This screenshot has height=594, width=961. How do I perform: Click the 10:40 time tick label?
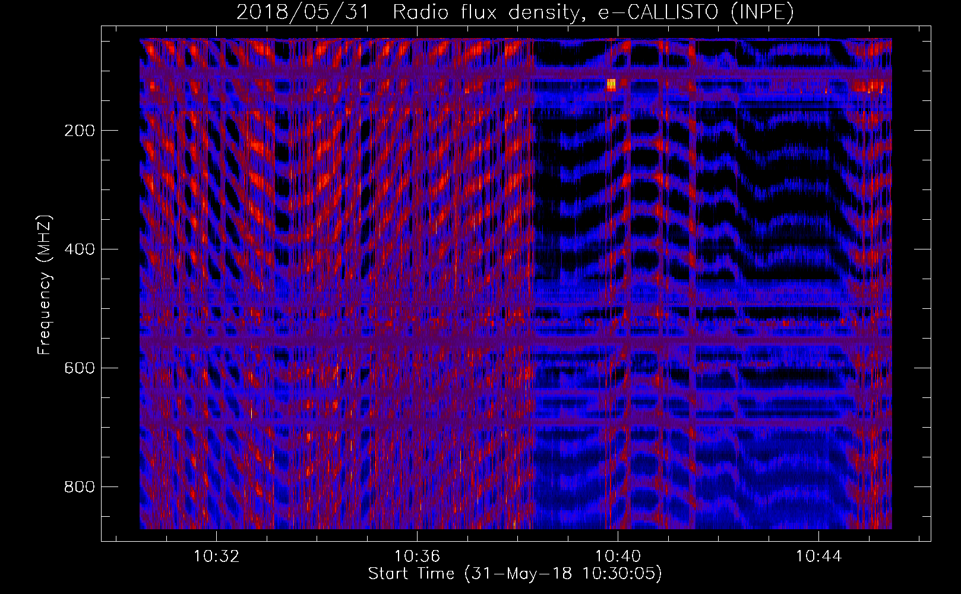618,557
